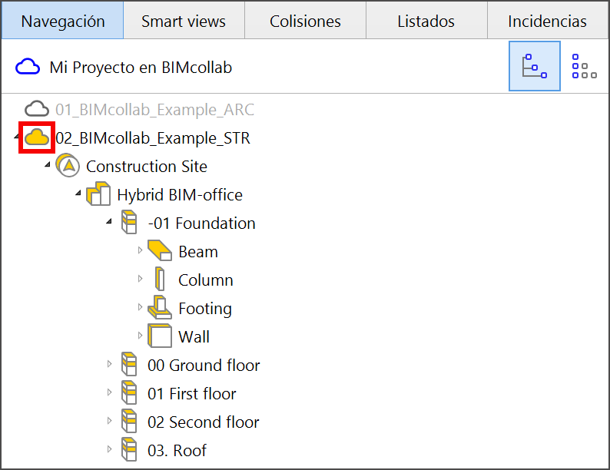Click the Beam element icon
The height and width of the screenshot is (470, 610).
[160, 250]
